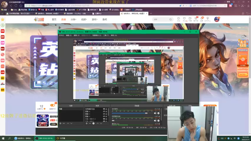Viewport: 251px width, 141px height.
Task: Mute 台式音频 with the speaker icon
Action: pos(155,113)
